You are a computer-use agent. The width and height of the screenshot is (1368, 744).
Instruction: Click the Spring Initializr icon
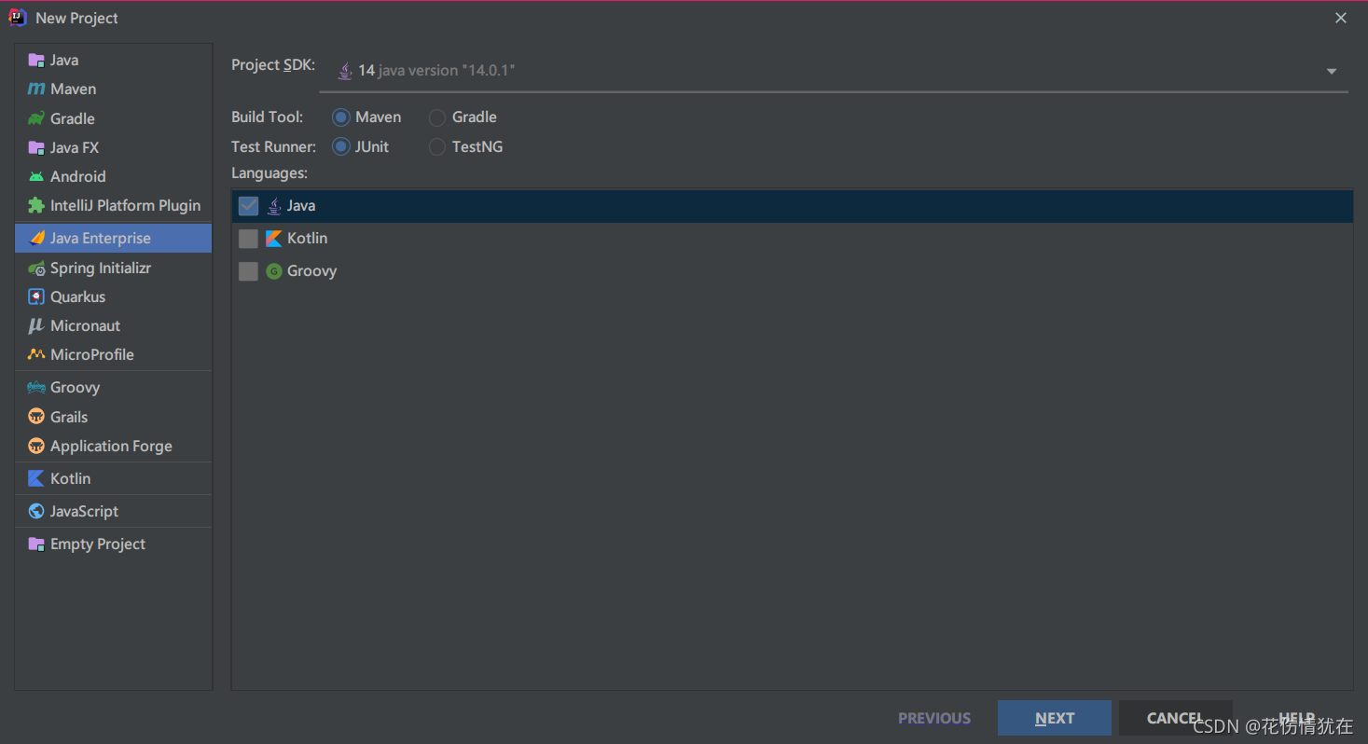pyautogui.click(x=36, y=268)
